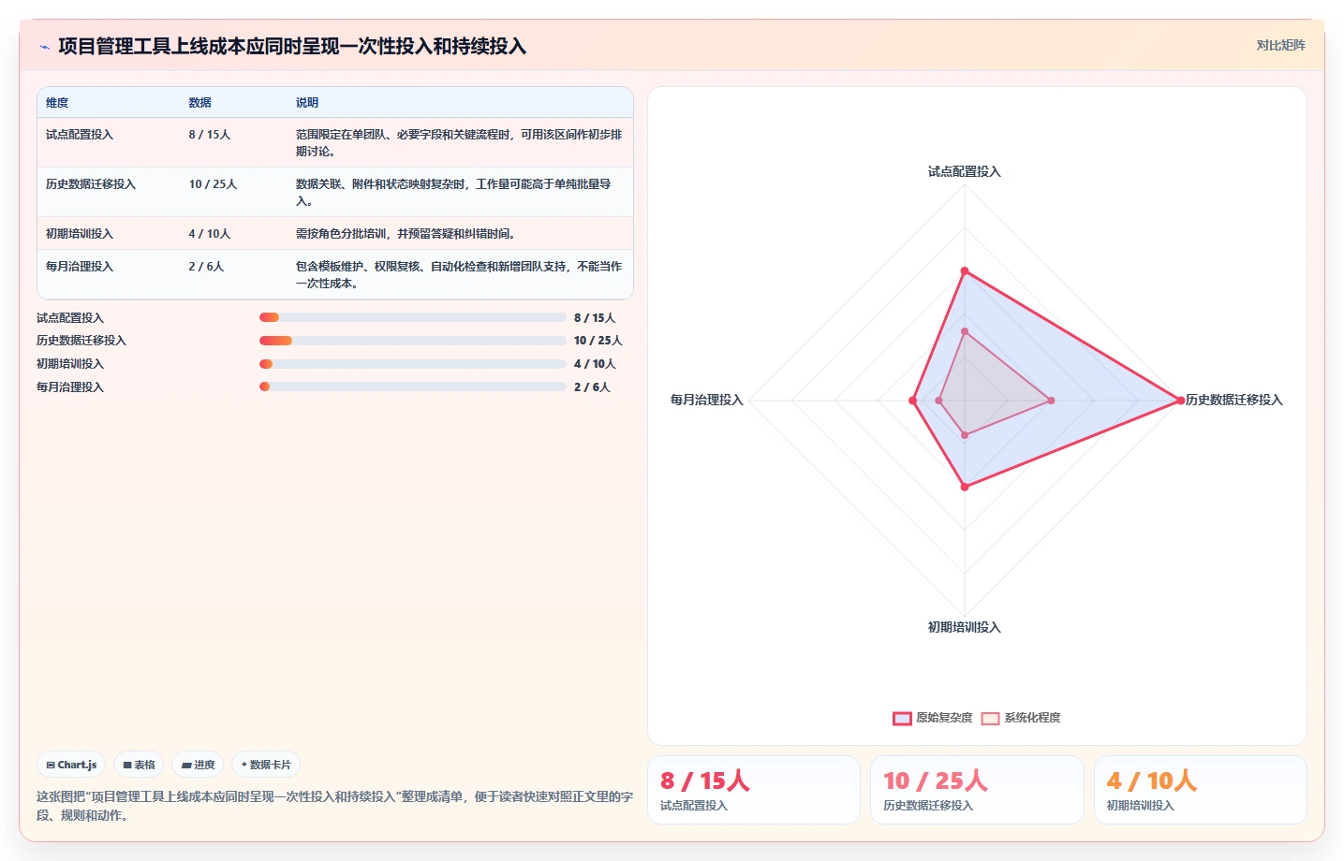Open the 10 / 25人 历史数据迁移投入 card
Screen dimensions: 1344x861
pos(977,790)
